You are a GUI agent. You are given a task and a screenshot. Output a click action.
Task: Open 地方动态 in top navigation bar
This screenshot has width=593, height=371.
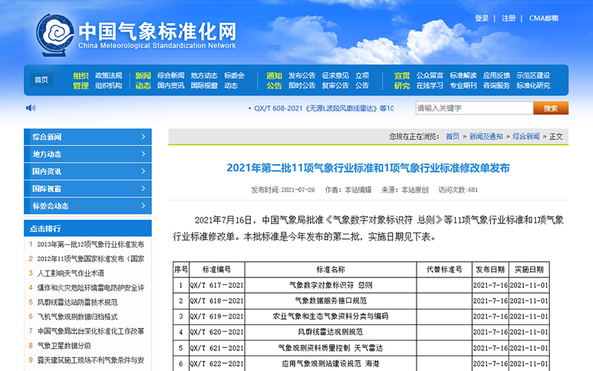[x=205, y=76]
